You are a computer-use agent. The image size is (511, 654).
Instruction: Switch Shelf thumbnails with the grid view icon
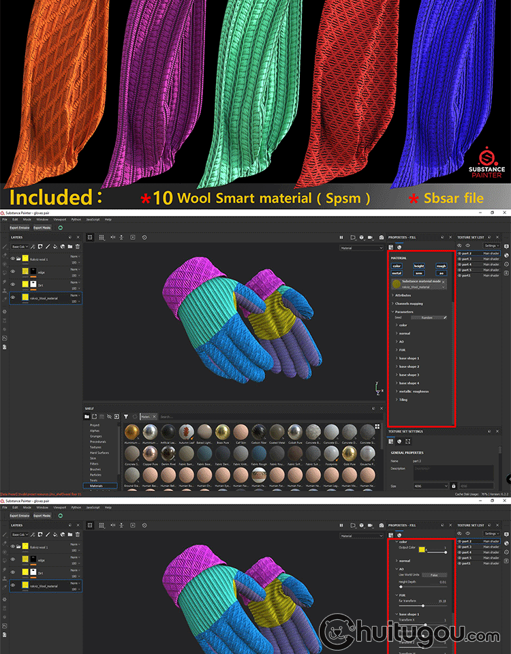(377, 426)
